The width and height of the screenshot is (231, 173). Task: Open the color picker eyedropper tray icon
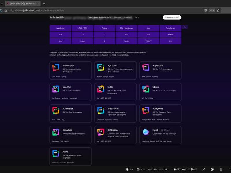click(204, 170)
